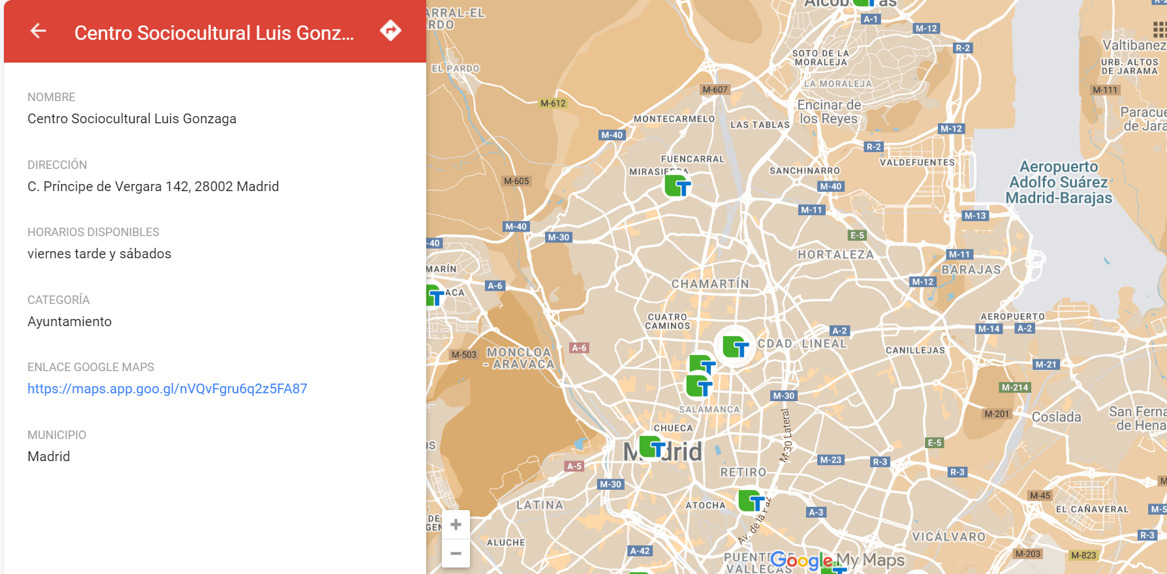Open the maps.app.goo.gl link
The width and height of the screenshot is (1167, 574).
click(x=167, y=389)
